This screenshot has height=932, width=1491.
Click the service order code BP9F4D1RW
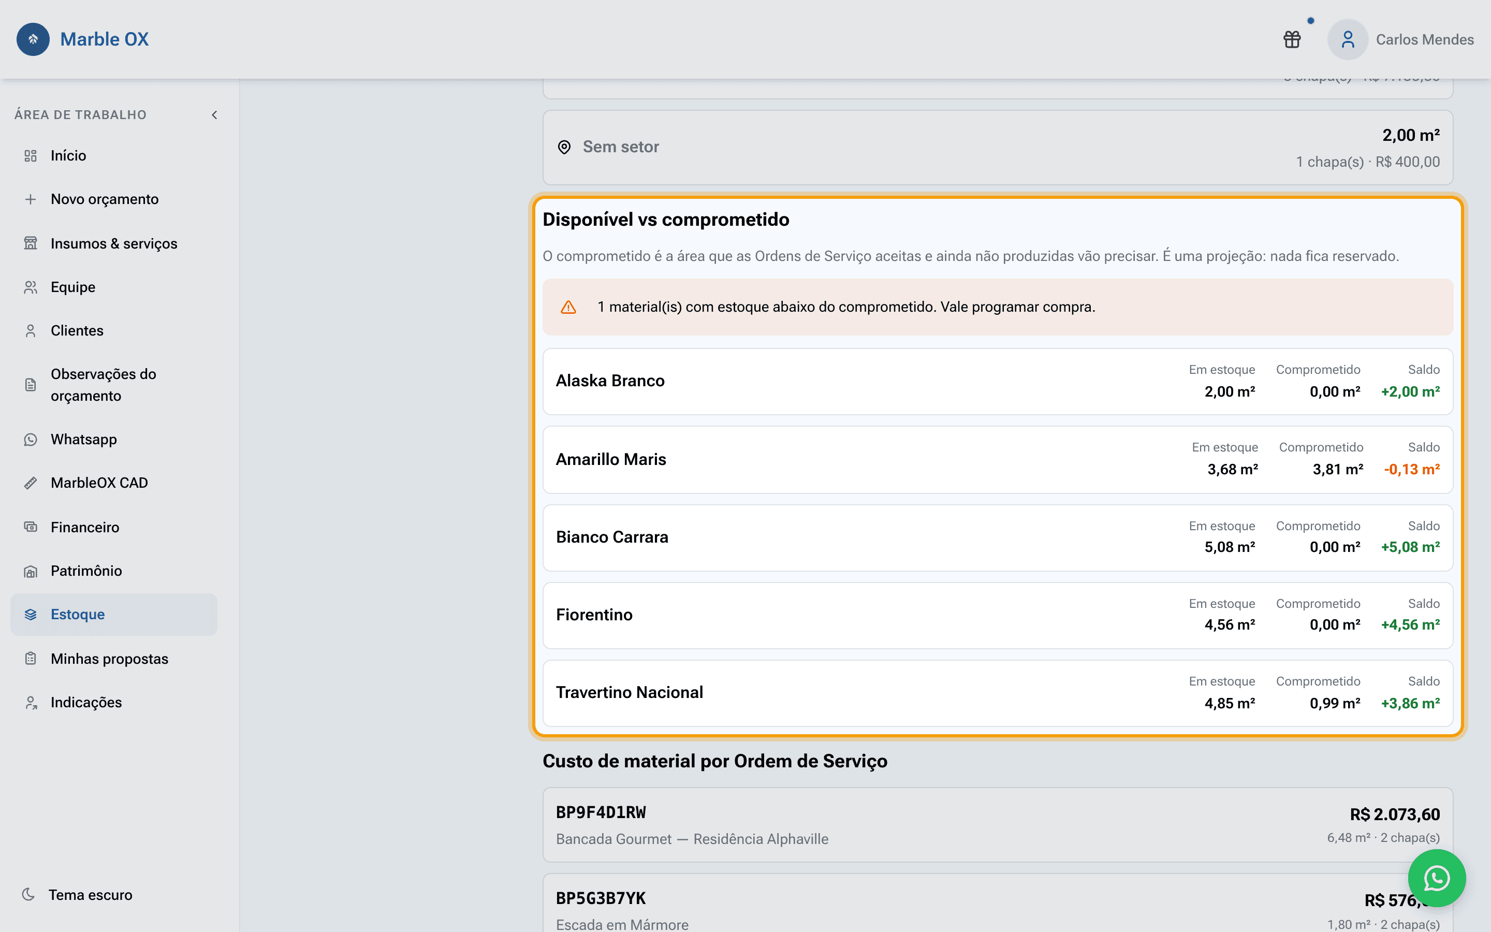tap(601, 812)
